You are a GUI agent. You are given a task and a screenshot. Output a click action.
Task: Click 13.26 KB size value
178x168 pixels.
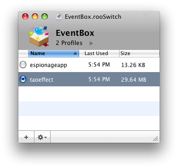coord(133,65)
